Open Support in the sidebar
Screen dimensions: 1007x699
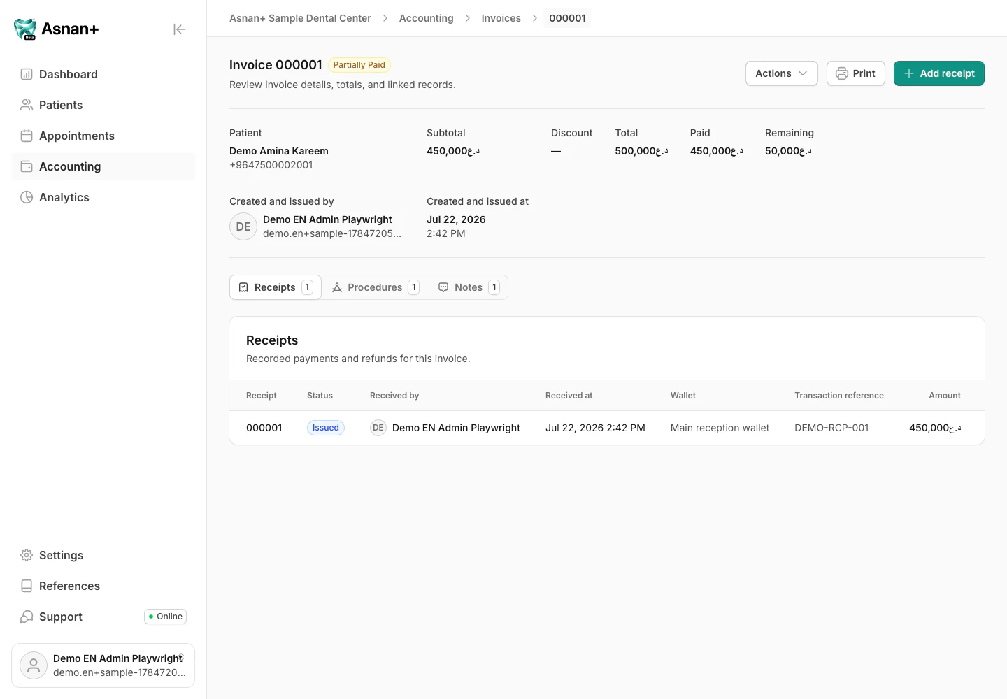(x=103, y=617)
